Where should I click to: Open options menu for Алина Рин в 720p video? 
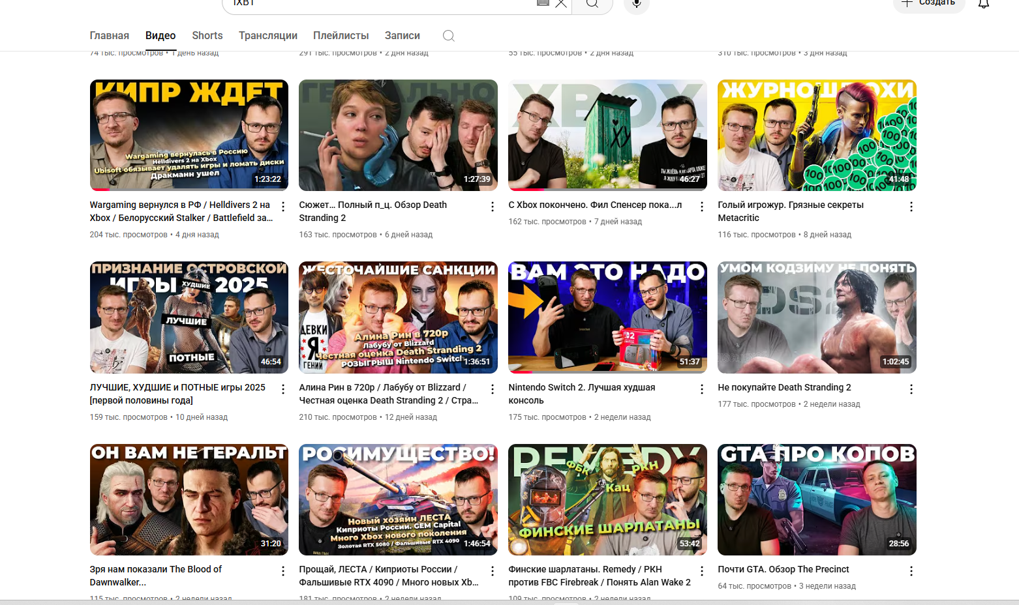click(x=493, y=389)
